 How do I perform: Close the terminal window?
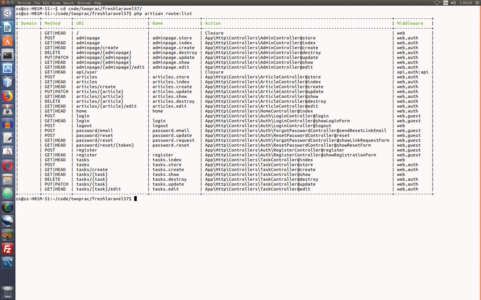3,3
